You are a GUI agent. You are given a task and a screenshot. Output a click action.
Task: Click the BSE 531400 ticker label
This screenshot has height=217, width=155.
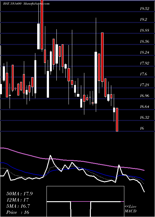pos(12,4)
